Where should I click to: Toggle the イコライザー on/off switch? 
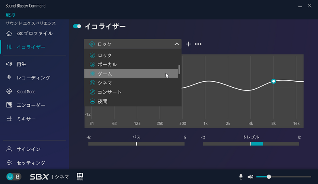click(x=77, y=26)
